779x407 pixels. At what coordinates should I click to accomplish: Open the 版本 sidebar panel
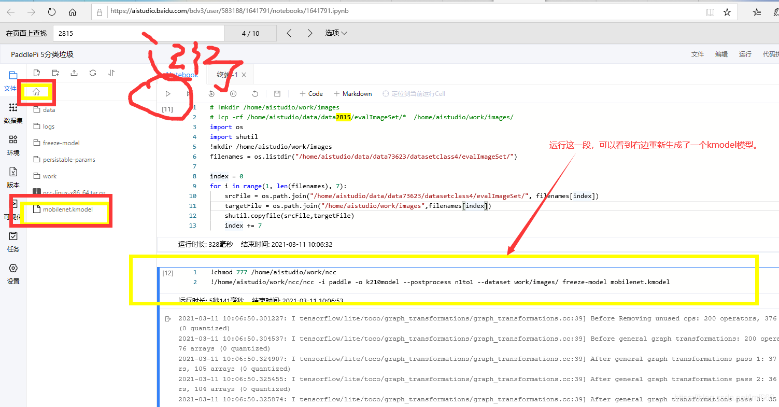tap(13, 178)
